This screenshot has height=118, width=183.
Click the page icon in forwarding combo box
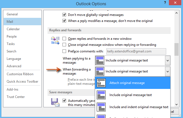(x=100, y=71)
